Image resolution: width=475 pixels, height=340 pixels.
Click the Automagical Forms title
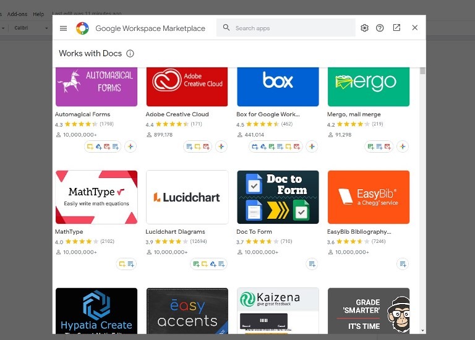[82, 114]
